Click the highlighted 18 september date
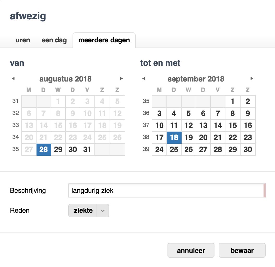The width and height of the screenshot is (275, 267). [x=174, y=137]
